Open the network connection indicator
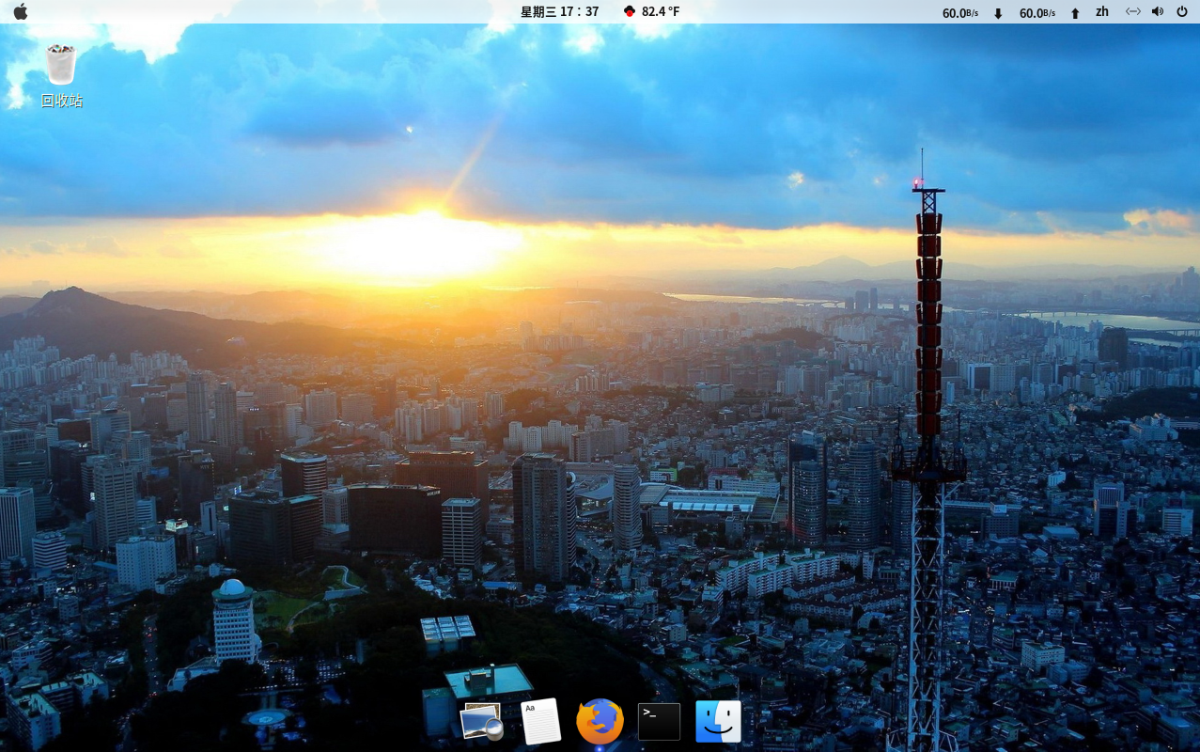1200x752 pixels. (1132, 11)
